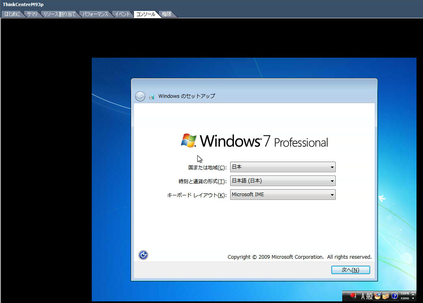Click the ThinkCentreM93p title text
Image resolution: width=423 pixels, height=303 pixels.
[23, 4]
